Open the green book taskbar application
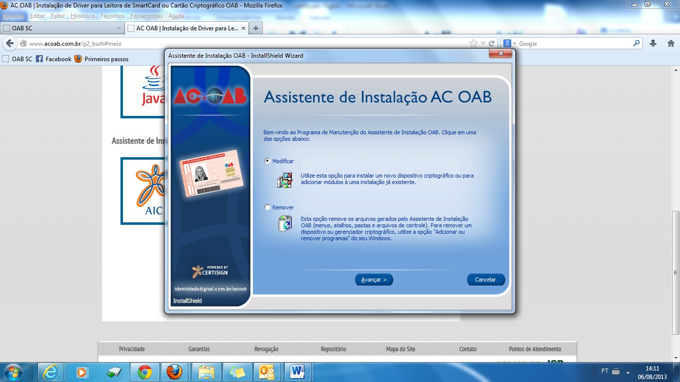Image resolution: width=680 pixels, height=382 pixels. tap(114, 372)
